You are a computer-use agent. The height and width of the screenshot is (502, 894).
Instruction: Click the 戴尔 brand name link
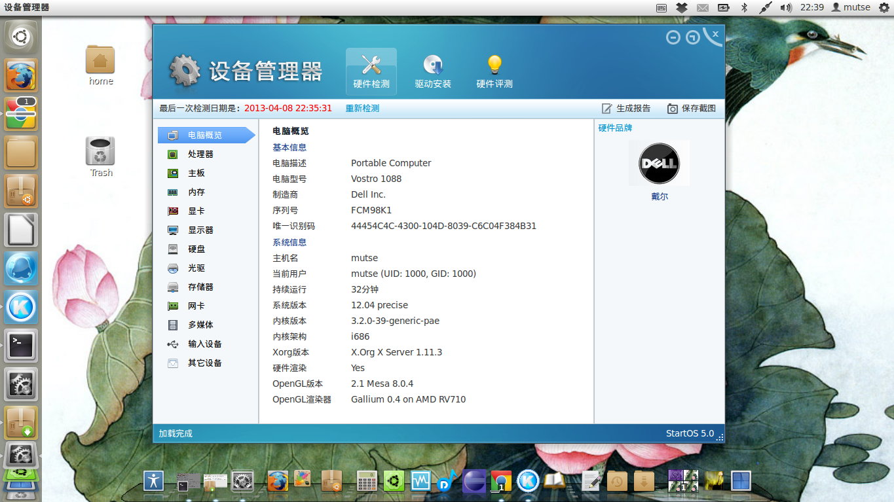[x=660, y=196]
